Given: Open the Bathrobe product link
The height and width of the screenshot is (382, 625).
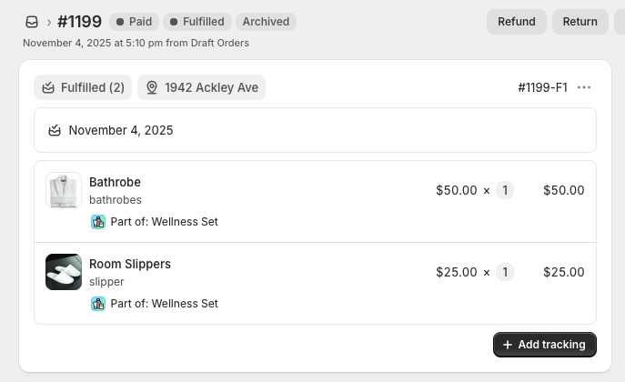Looking at the screenshot, I should [115, 182].
